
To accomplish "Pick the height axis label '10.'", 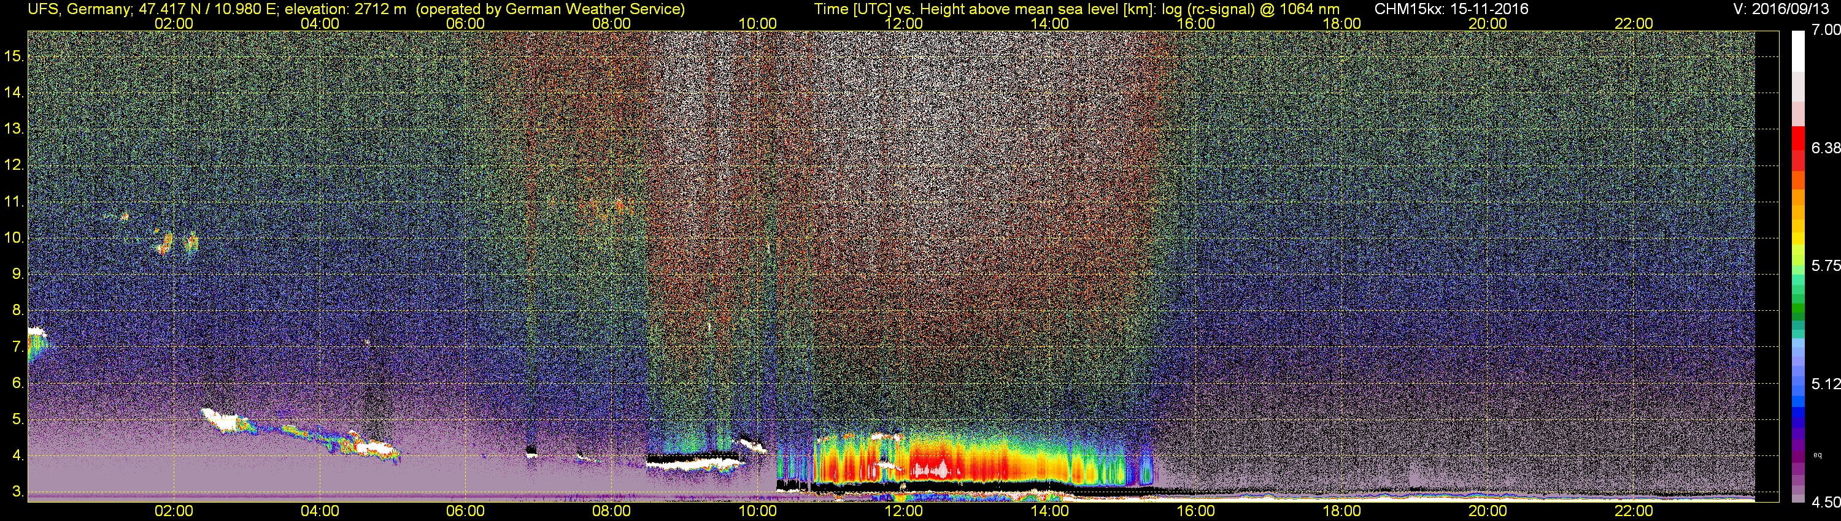I will [15, 238].
